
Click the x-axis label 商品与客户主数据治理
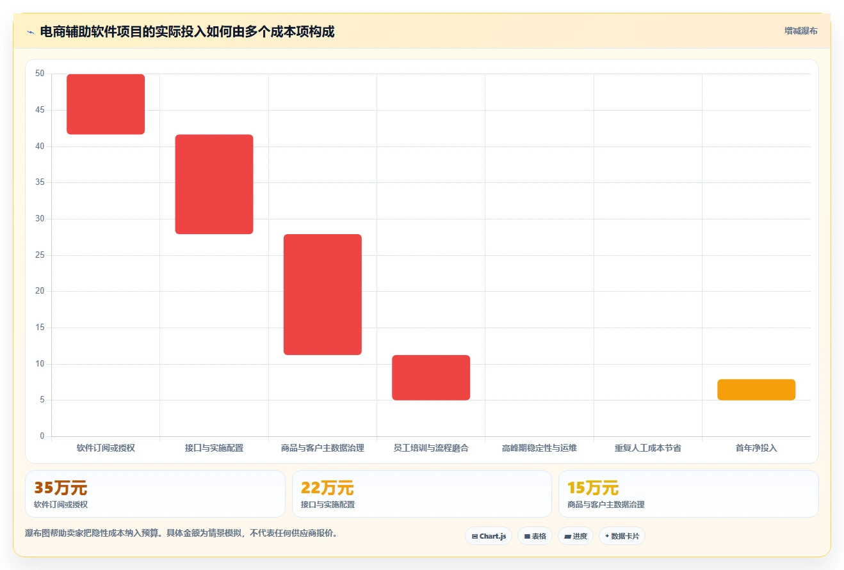323,448
